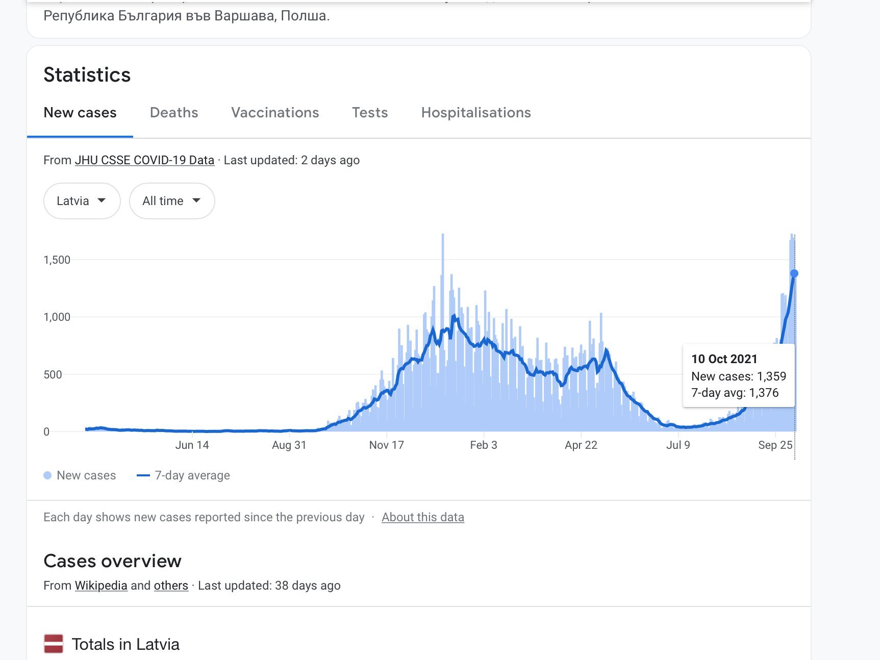
Task: Click the Latvia dropdown arrow icon
Action: click(x=102, y=200)
